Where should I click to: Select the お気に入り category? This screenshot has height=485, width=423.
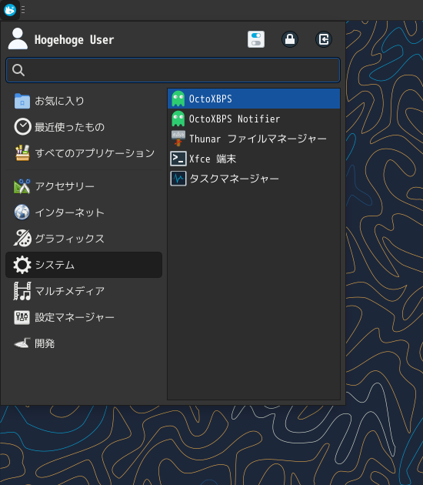[x=84, y=101]
